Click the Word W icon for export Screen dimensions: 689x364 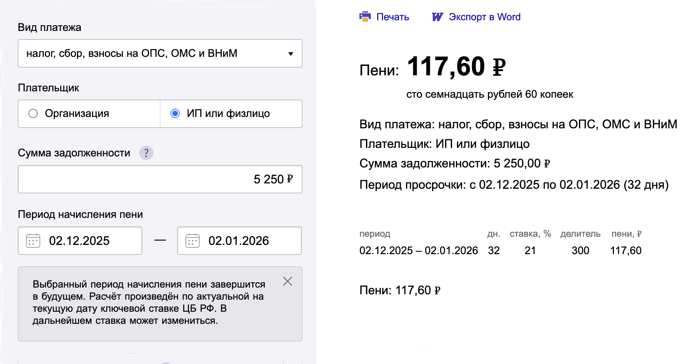[x=437, y=17]
